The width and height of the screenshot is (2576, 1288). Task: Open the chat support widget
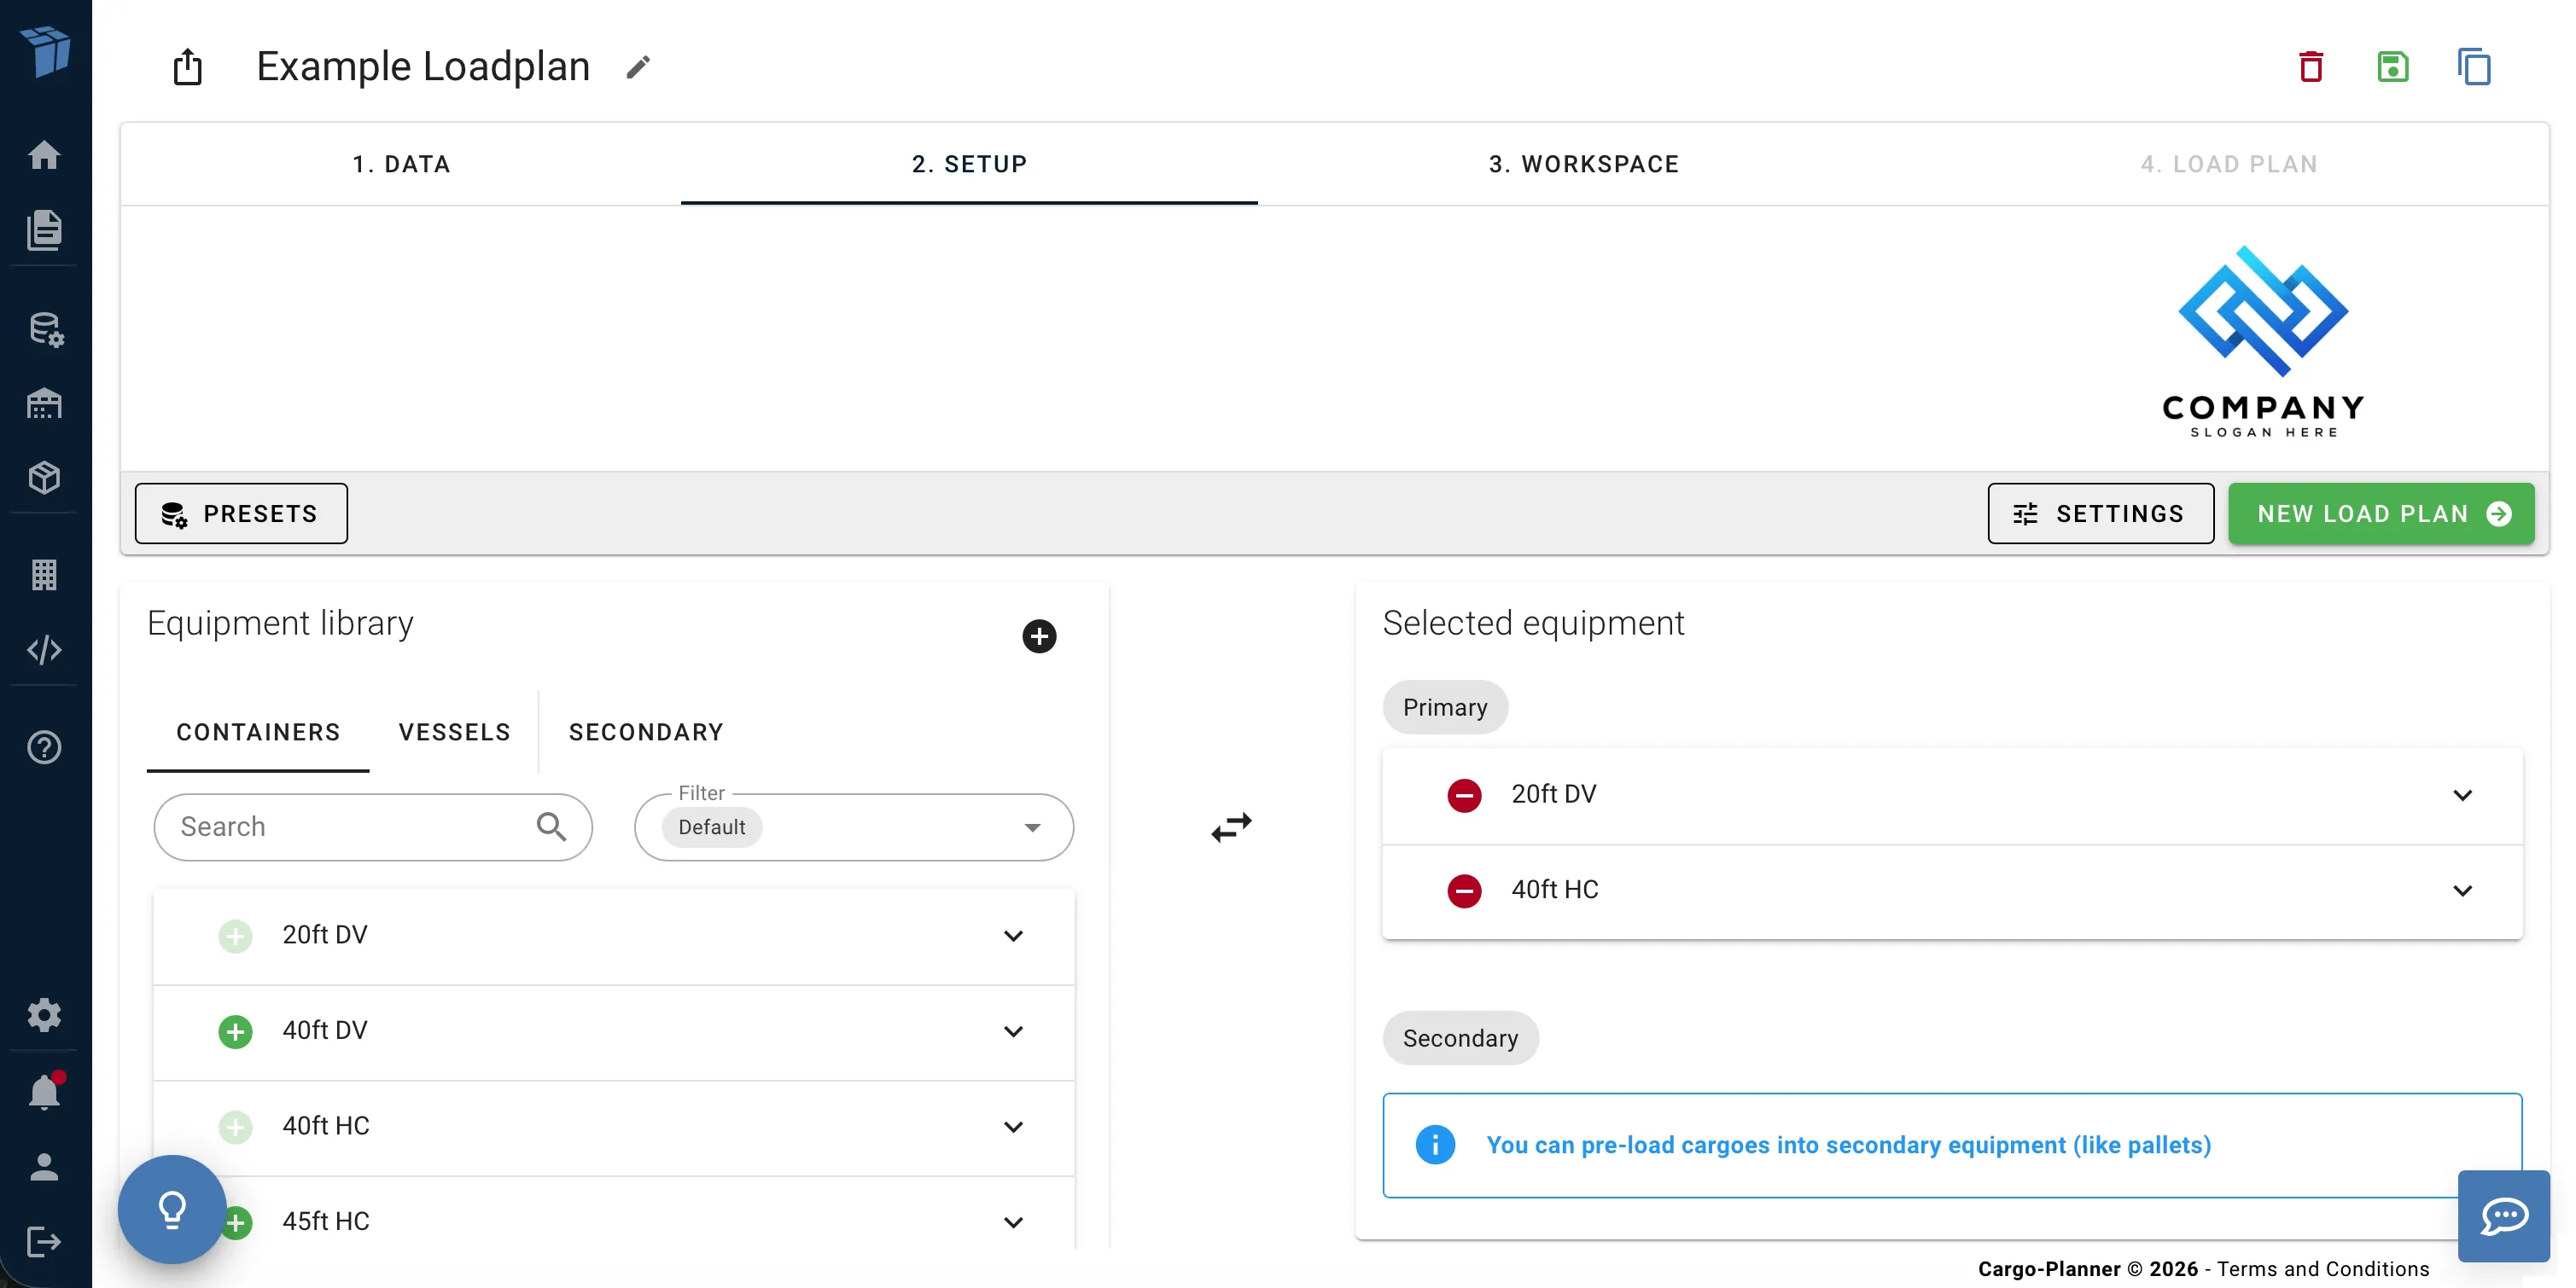pyautogui.click(x=2504, y=1216)
